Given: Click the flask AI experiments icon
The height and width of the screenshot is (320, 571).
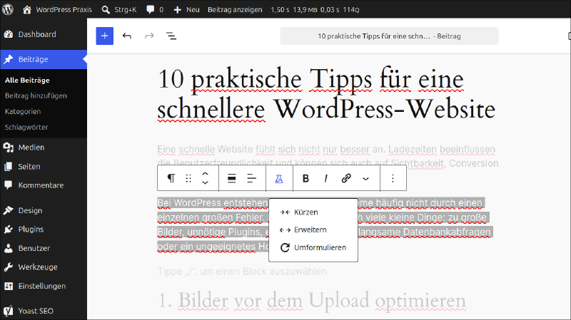Looking at the screenshot, I should pos(279,178).
